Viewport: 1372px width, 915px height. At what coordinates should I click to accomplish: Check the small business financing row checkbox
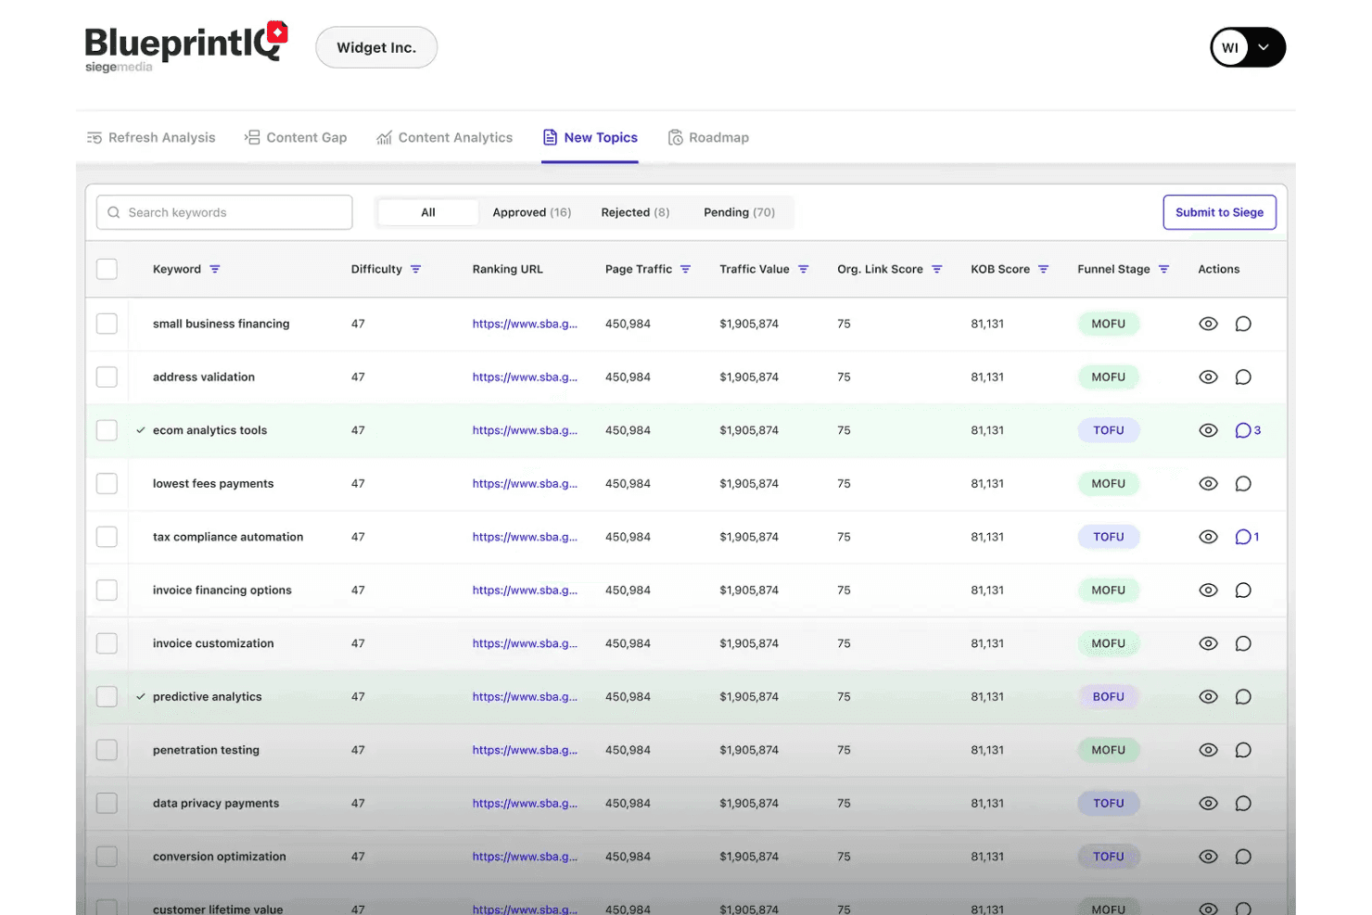[108, 324]
